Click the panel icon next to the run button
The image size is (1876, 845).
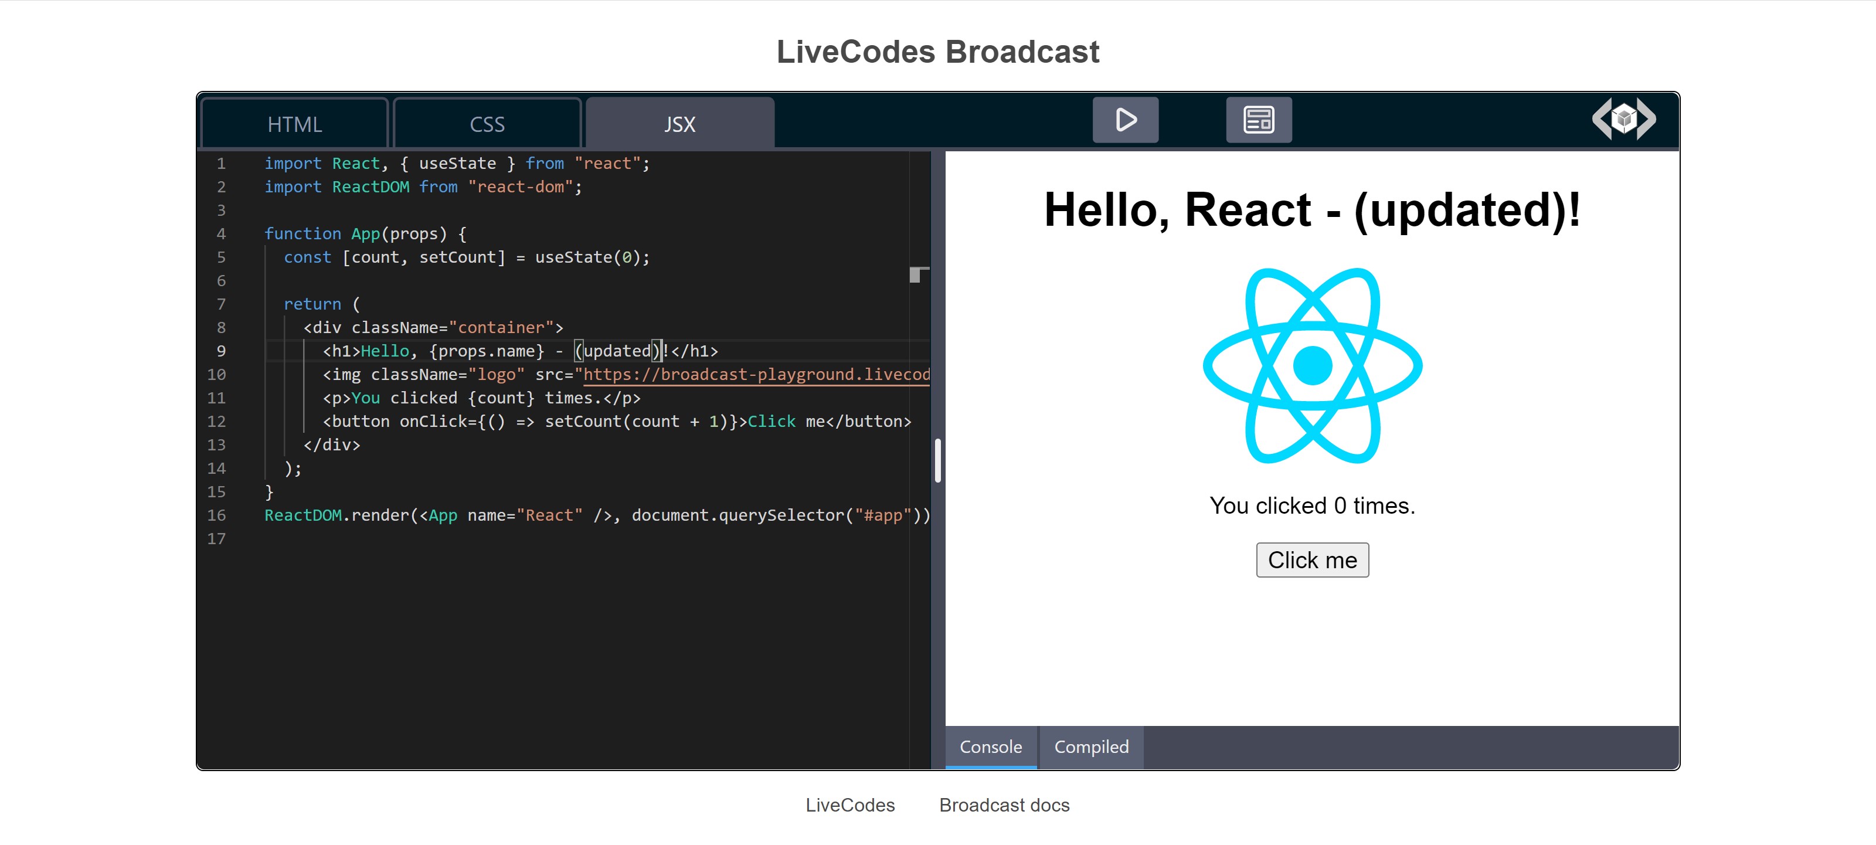pyautogui.click(x=1258, y=120)
